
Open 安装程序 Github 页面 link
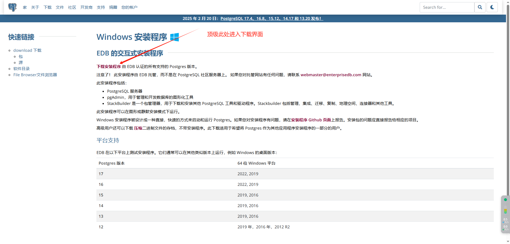(311, 120)
